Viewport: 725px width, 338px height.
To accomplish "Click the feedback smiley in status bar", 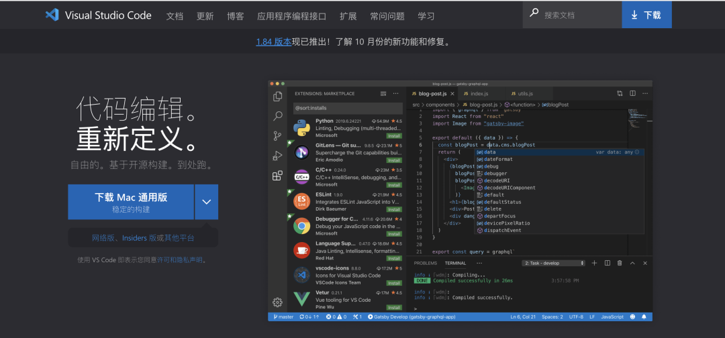I will (x=632, y=317).
